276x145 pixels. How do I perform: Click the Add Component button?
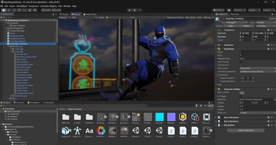(x=246, y=130)
